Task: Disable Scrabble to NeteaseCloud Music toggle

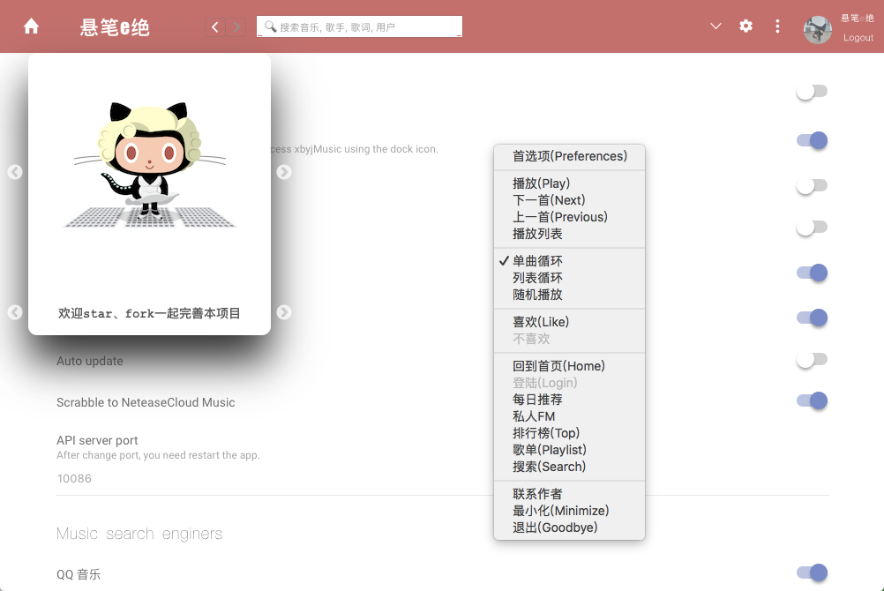Action: tap(812, 400)
